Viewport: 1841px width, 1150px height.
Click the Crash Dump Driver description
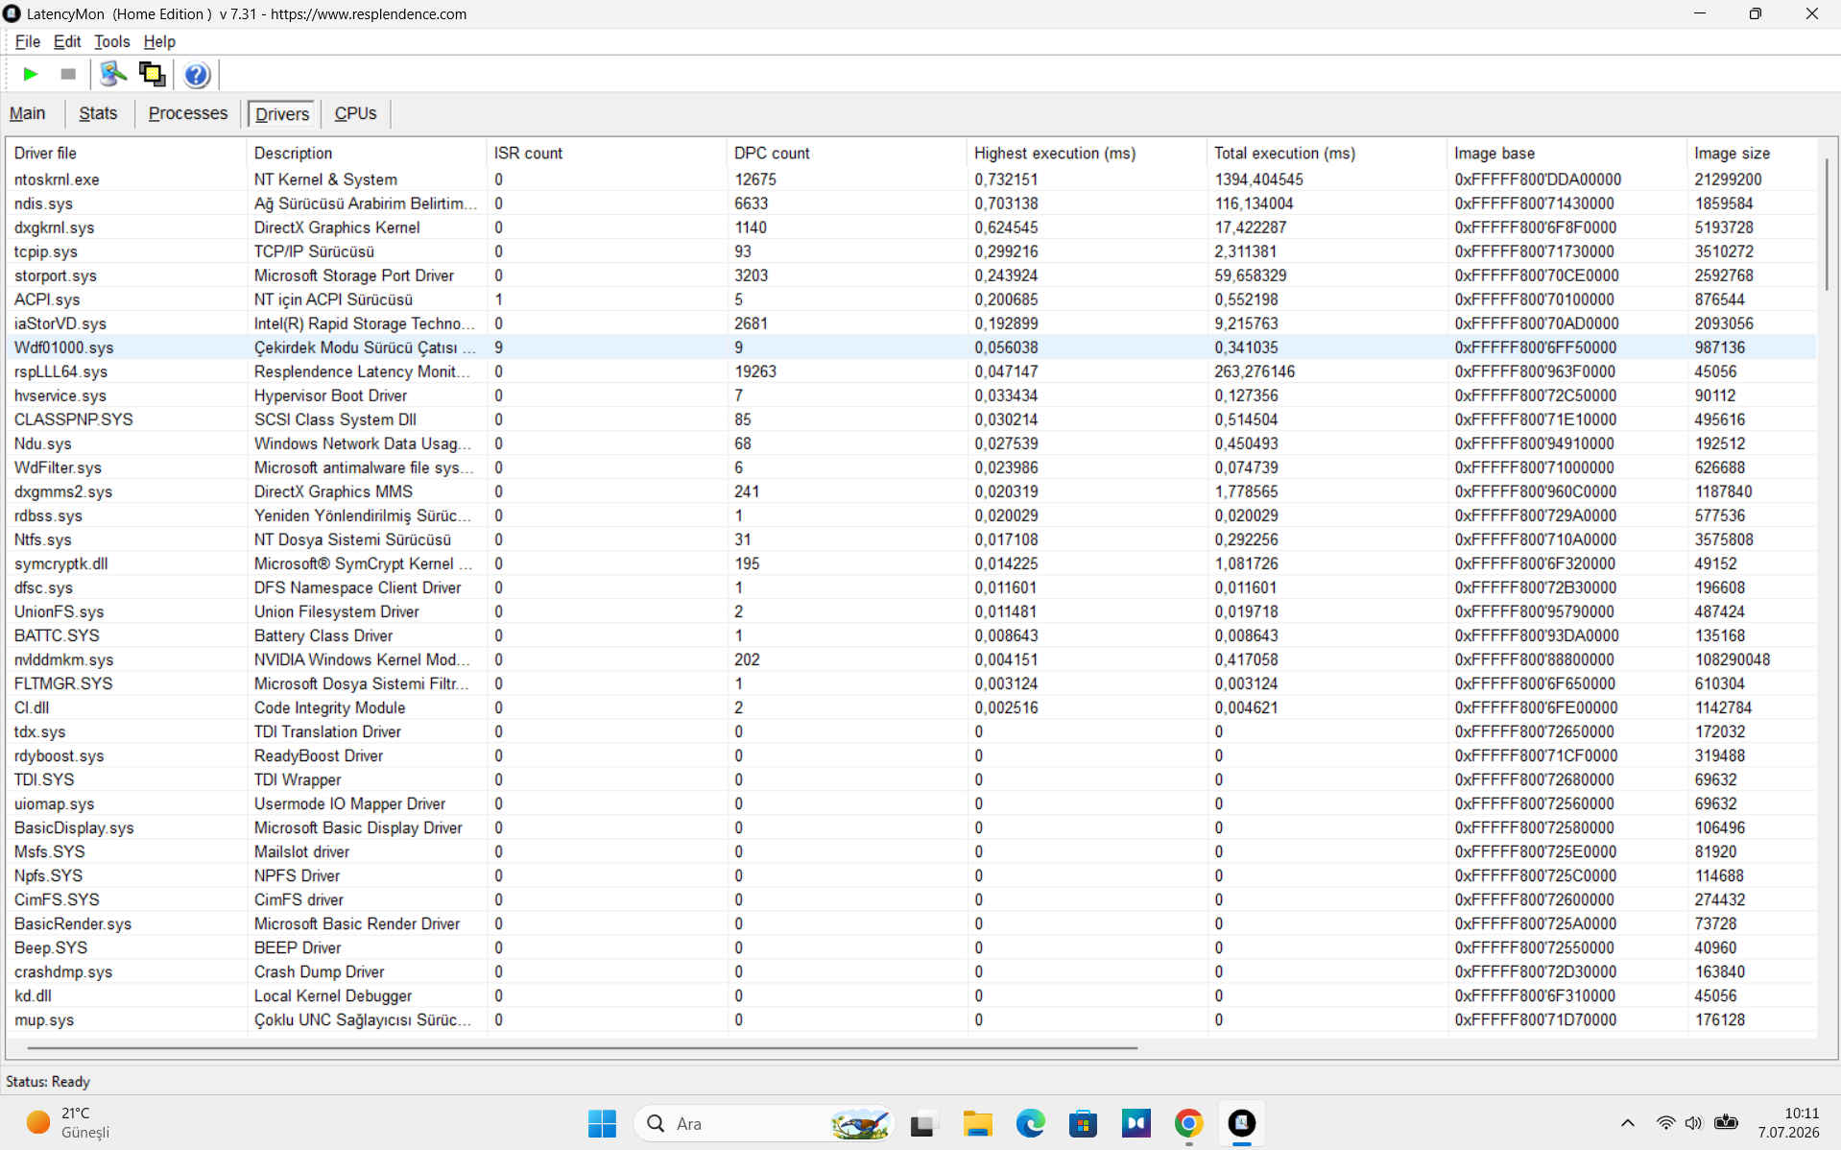pyautogui.click(x=319, y=971)
